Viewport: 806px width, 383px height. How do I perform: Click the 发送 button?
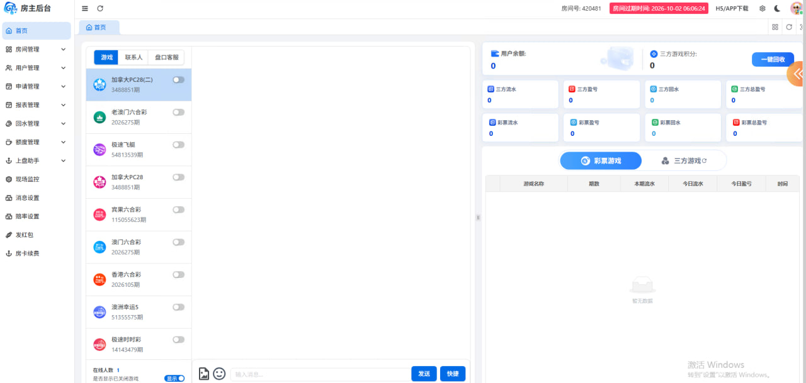click(424, 374)
